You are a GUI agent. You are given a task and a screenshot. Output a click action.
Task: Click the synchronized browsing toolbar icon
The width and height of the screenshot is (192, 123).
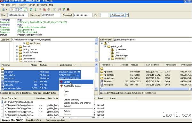[x=64, y=9]
